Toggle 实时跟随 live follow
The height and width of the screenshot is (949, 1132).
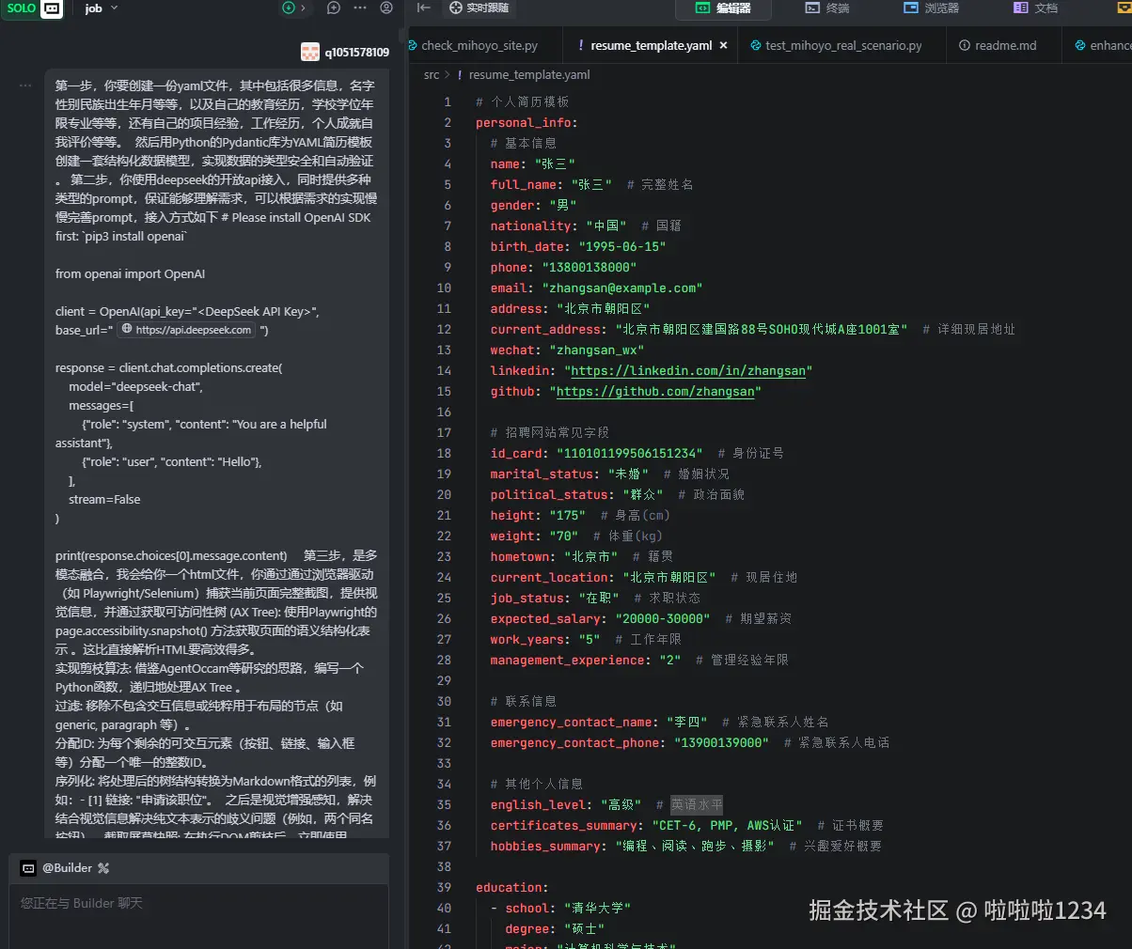[479, 8]
